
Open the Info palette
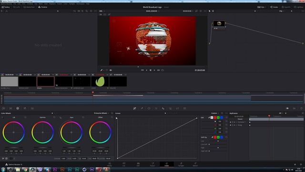point(301,108)
